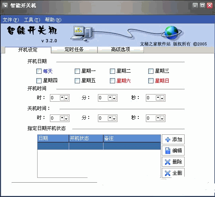Screen dimensions: 215x197
Task: Open the 工具(T) menu
Action: (32, 20)
